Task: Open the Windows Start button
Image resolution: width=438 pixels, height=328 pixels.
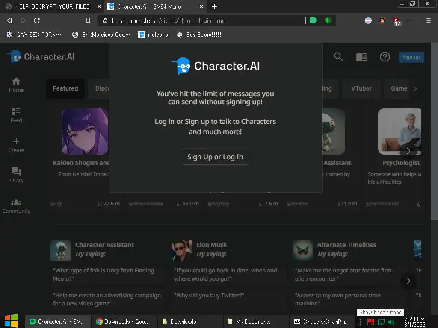Action: click(x=12, y=321)
